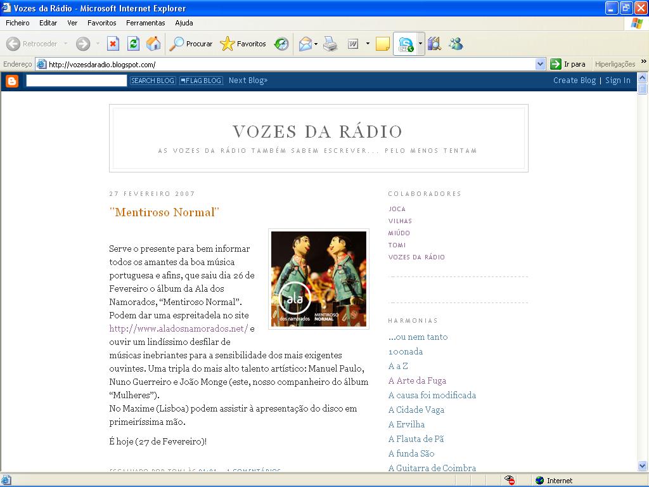The image size is (649, 487).
Task: Refresh the page with green arrows icon
Action: [x=133, y=44]
